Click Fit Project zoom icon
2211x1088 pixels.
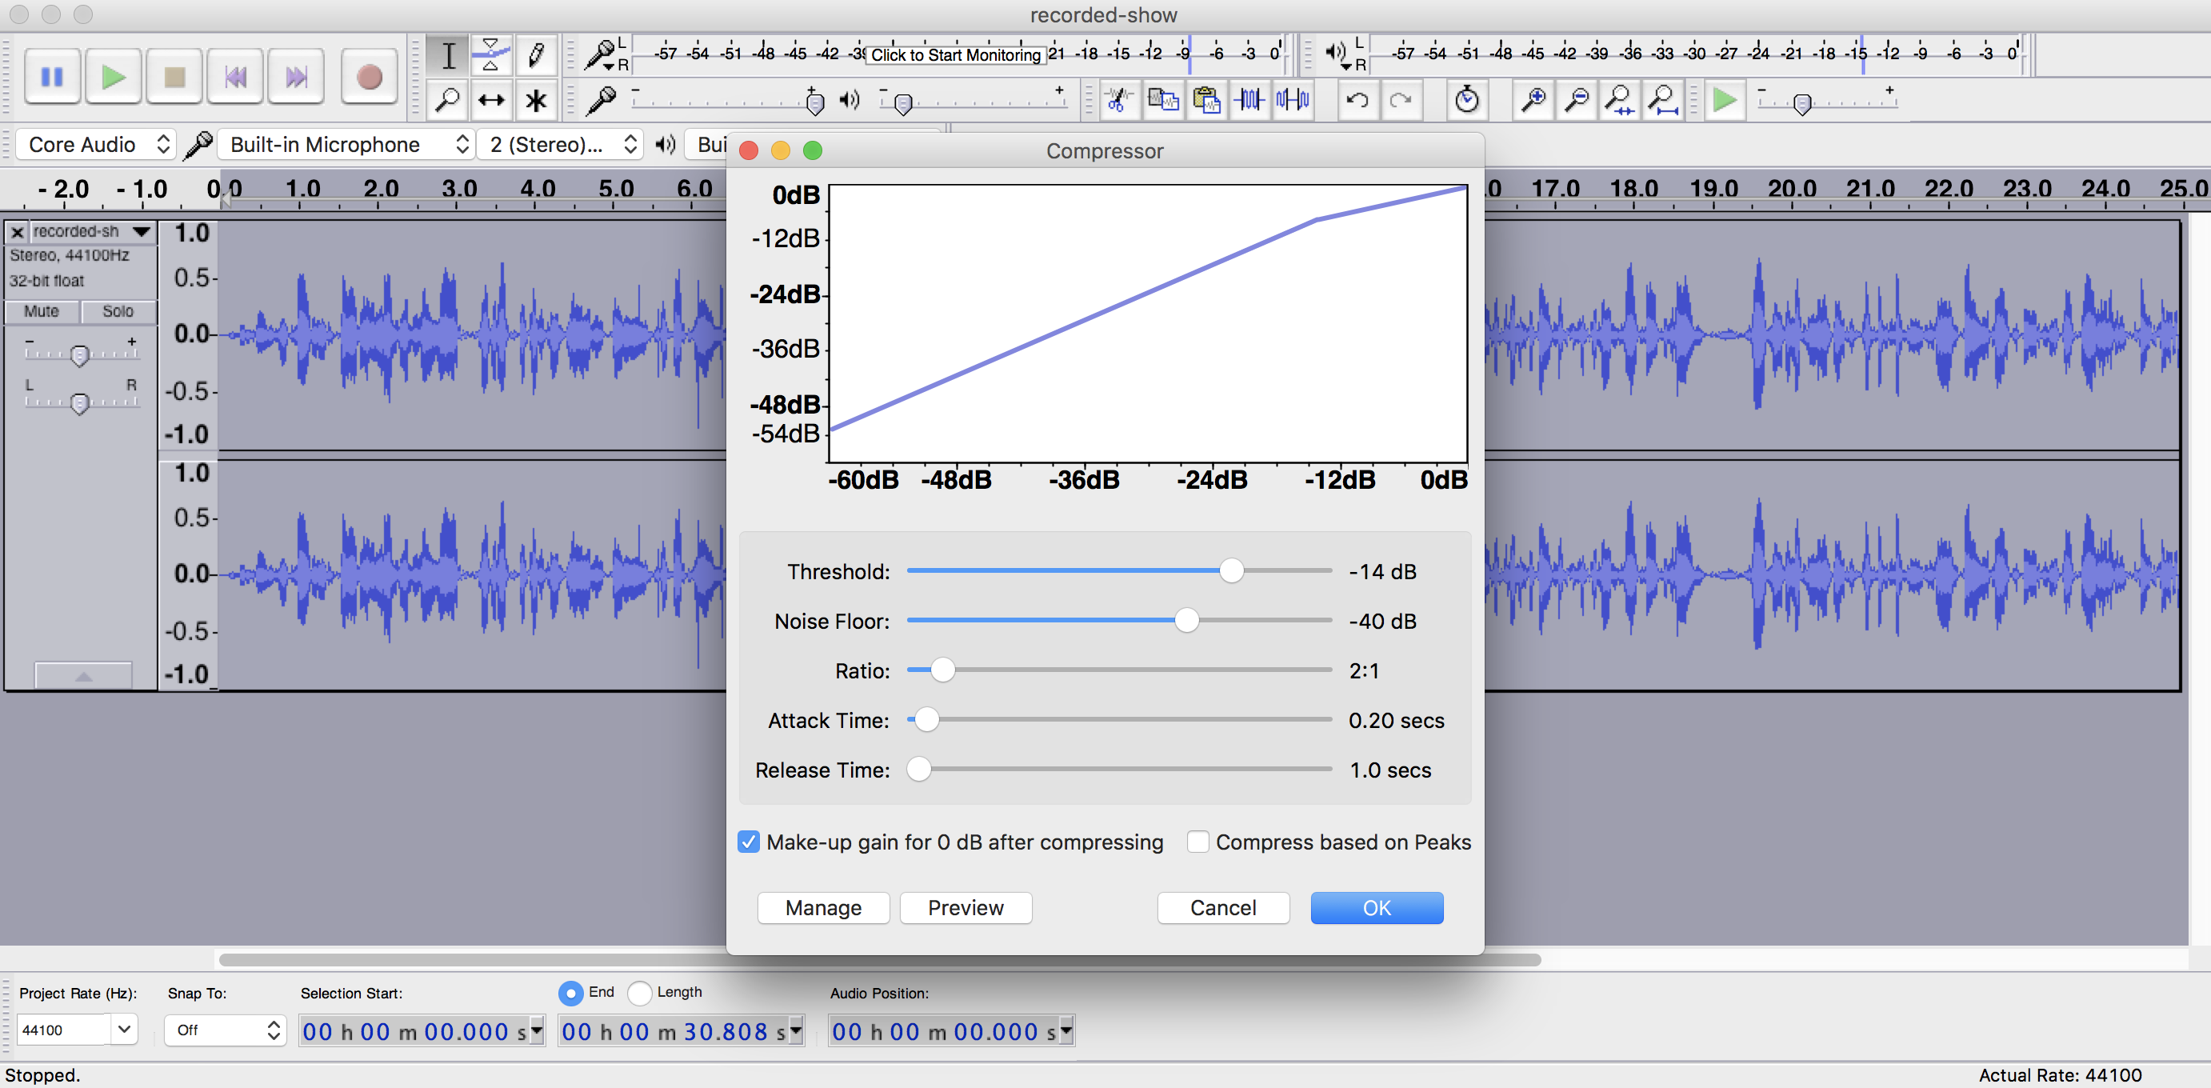(x=1663, y=101)
